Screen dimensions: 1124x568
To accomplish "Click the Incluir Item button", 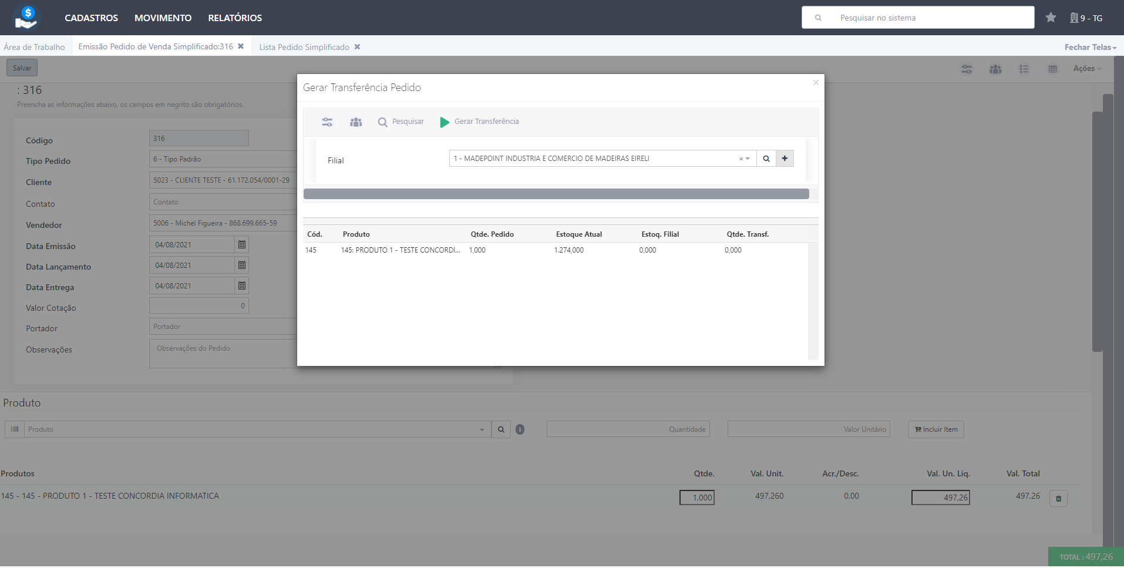I will pos(935,429).
